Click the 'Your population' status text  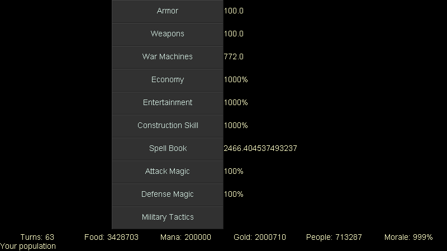tap(28, 246)
